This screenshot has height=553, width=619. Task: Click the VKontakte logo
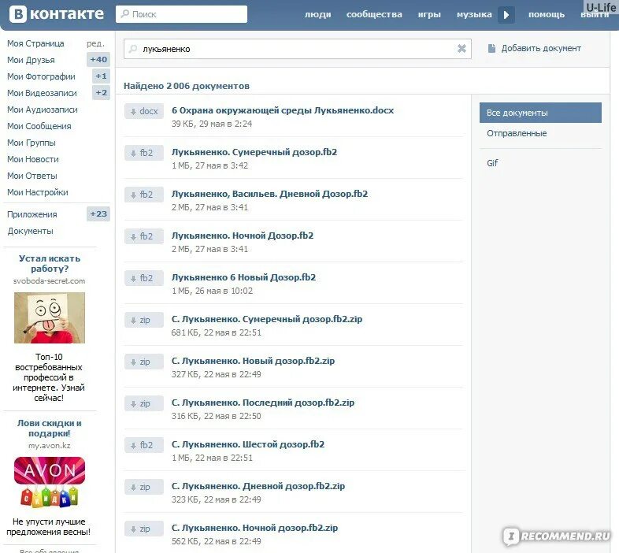(57, 14)
